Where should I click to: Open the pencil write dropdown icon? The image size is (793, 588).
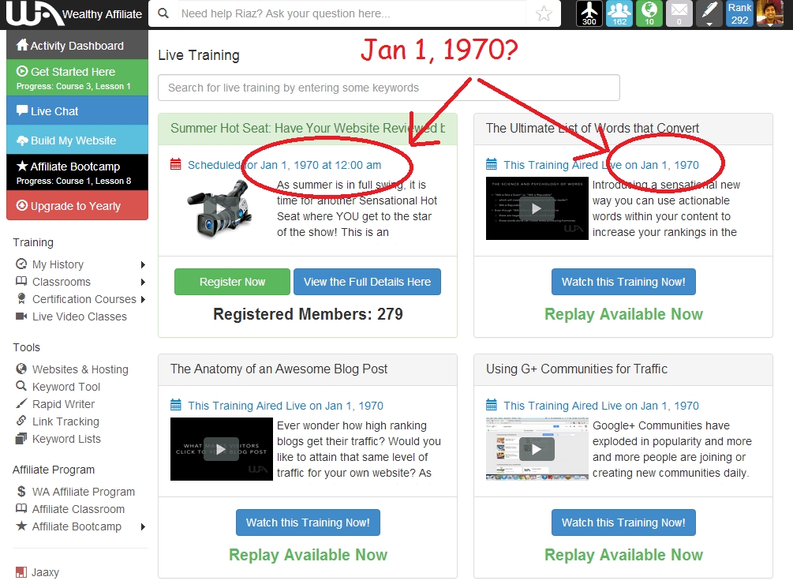click(709, 13)
